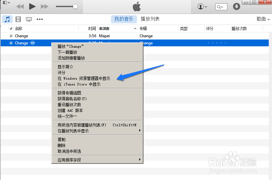The image size is (272, 180).
Task: Select 统一文件… menu entry
Action: [x=97, y=117]
